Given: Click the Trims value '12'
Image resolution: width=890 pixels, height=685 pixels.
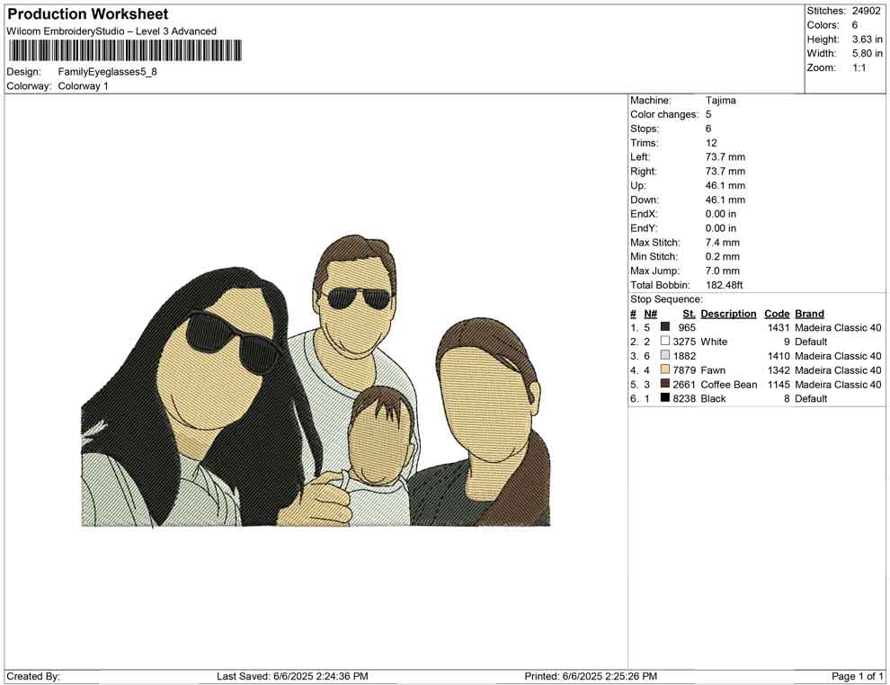Looking at the screenshot, I should click(711, 143).
